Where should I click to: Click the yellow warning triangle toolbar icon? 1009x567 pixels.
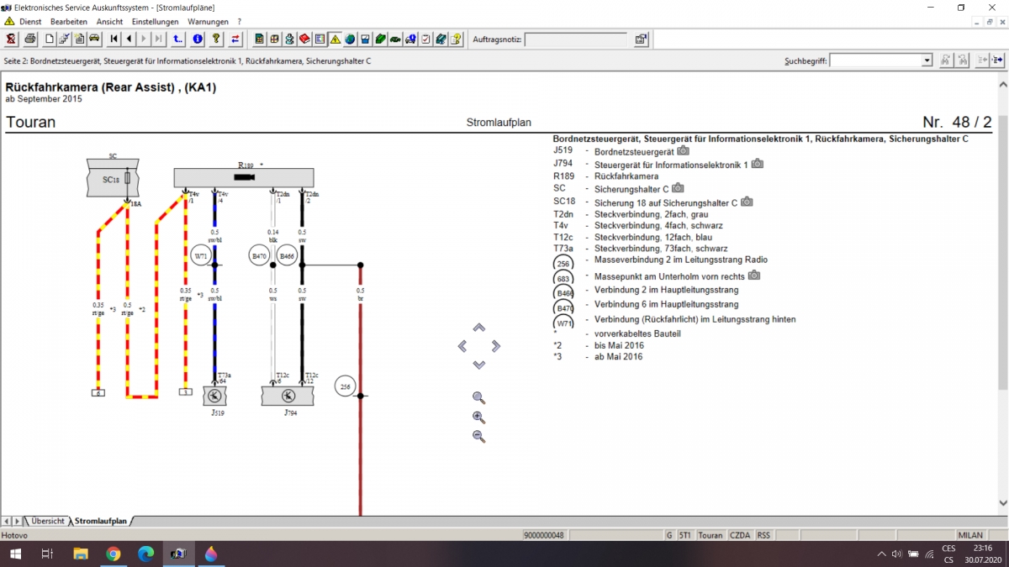click(x=335, y=39)
